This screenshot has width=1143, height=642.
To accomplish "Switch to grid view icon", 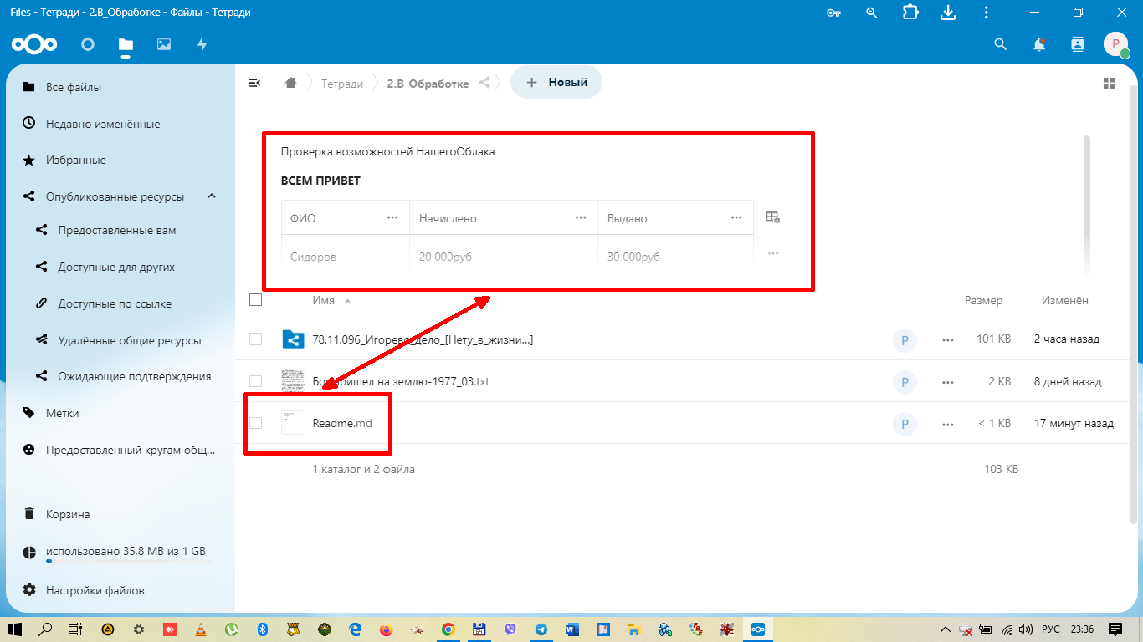I will coord(1109,83).
